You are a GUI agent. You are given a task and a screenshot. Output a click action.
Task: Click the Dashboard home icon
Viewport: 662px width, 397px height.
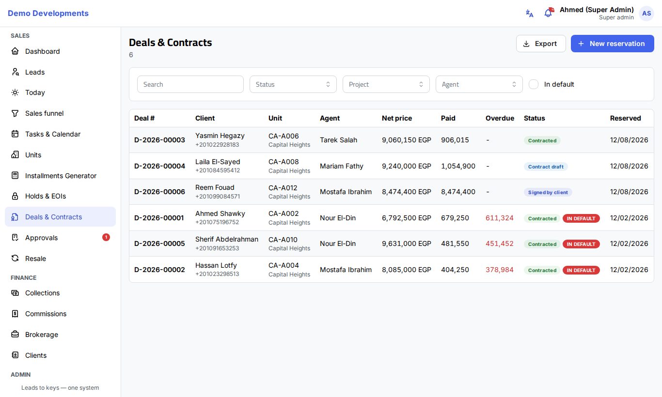[15, 51]
